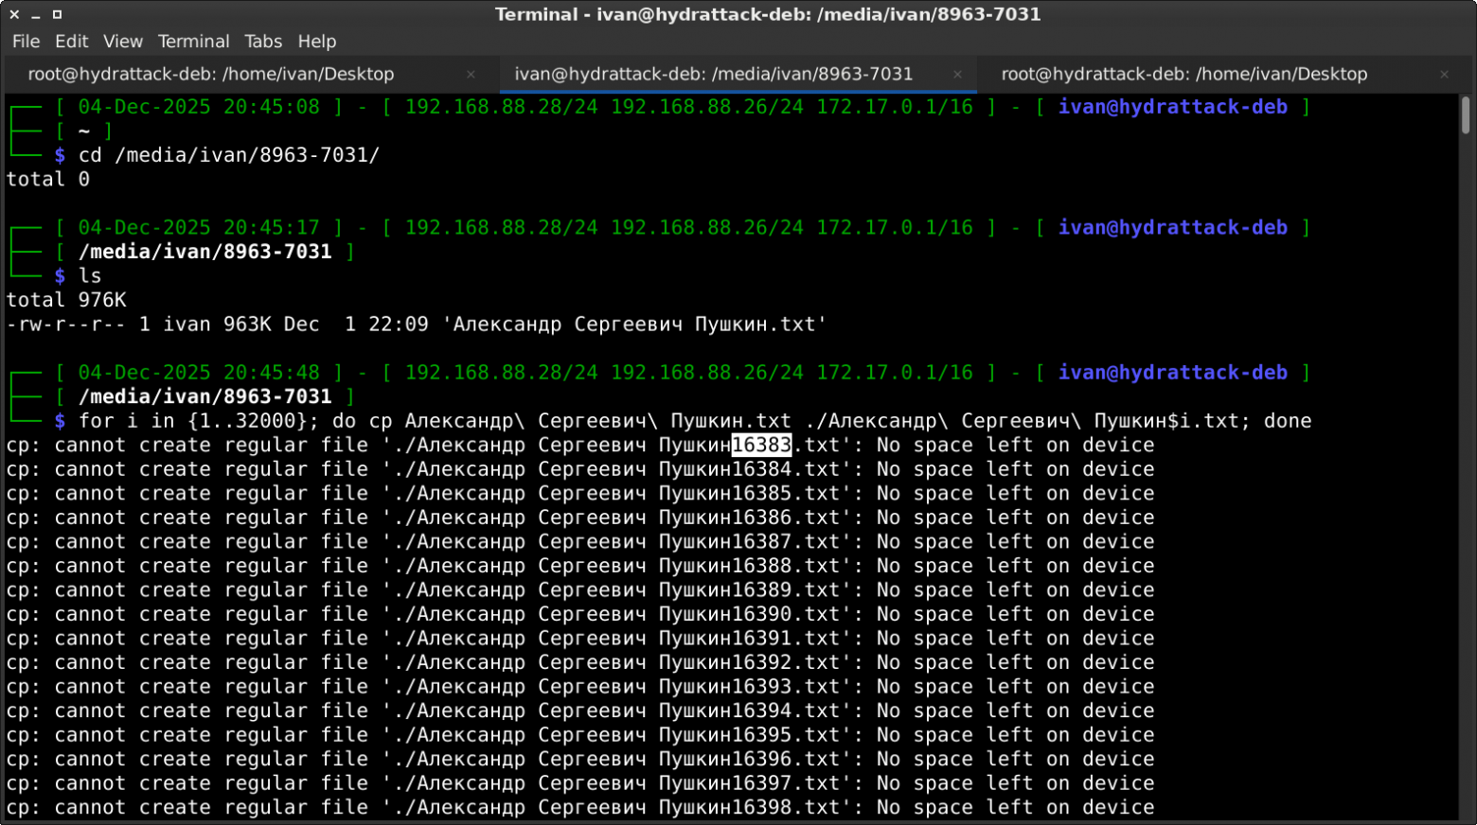Image resolution: width=1477 pixels, height=825 pixels.
Task: Click the timestamp 04-Dec-2025 20:45:17
Action: (199, 228)
